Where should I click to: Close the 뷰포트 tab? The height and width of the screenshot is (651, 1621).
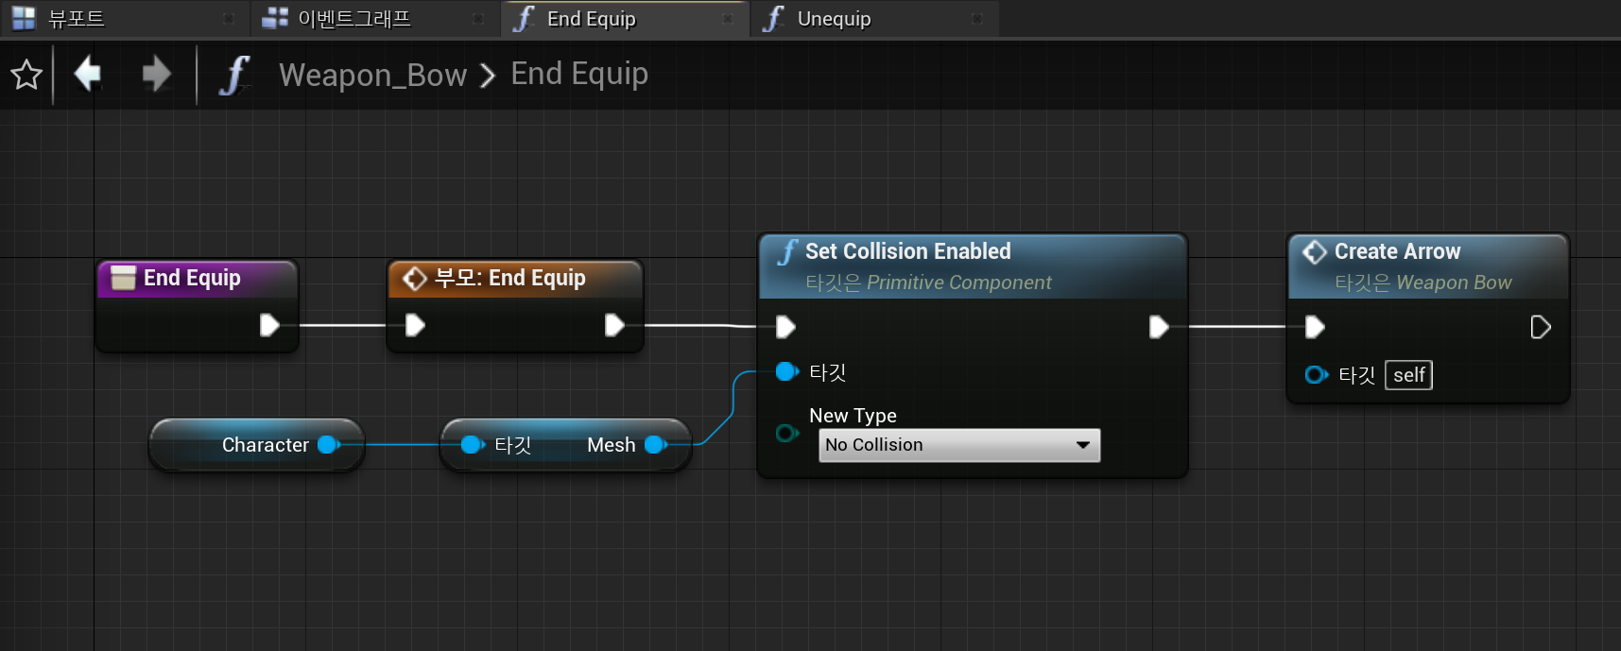click(228, 19)
